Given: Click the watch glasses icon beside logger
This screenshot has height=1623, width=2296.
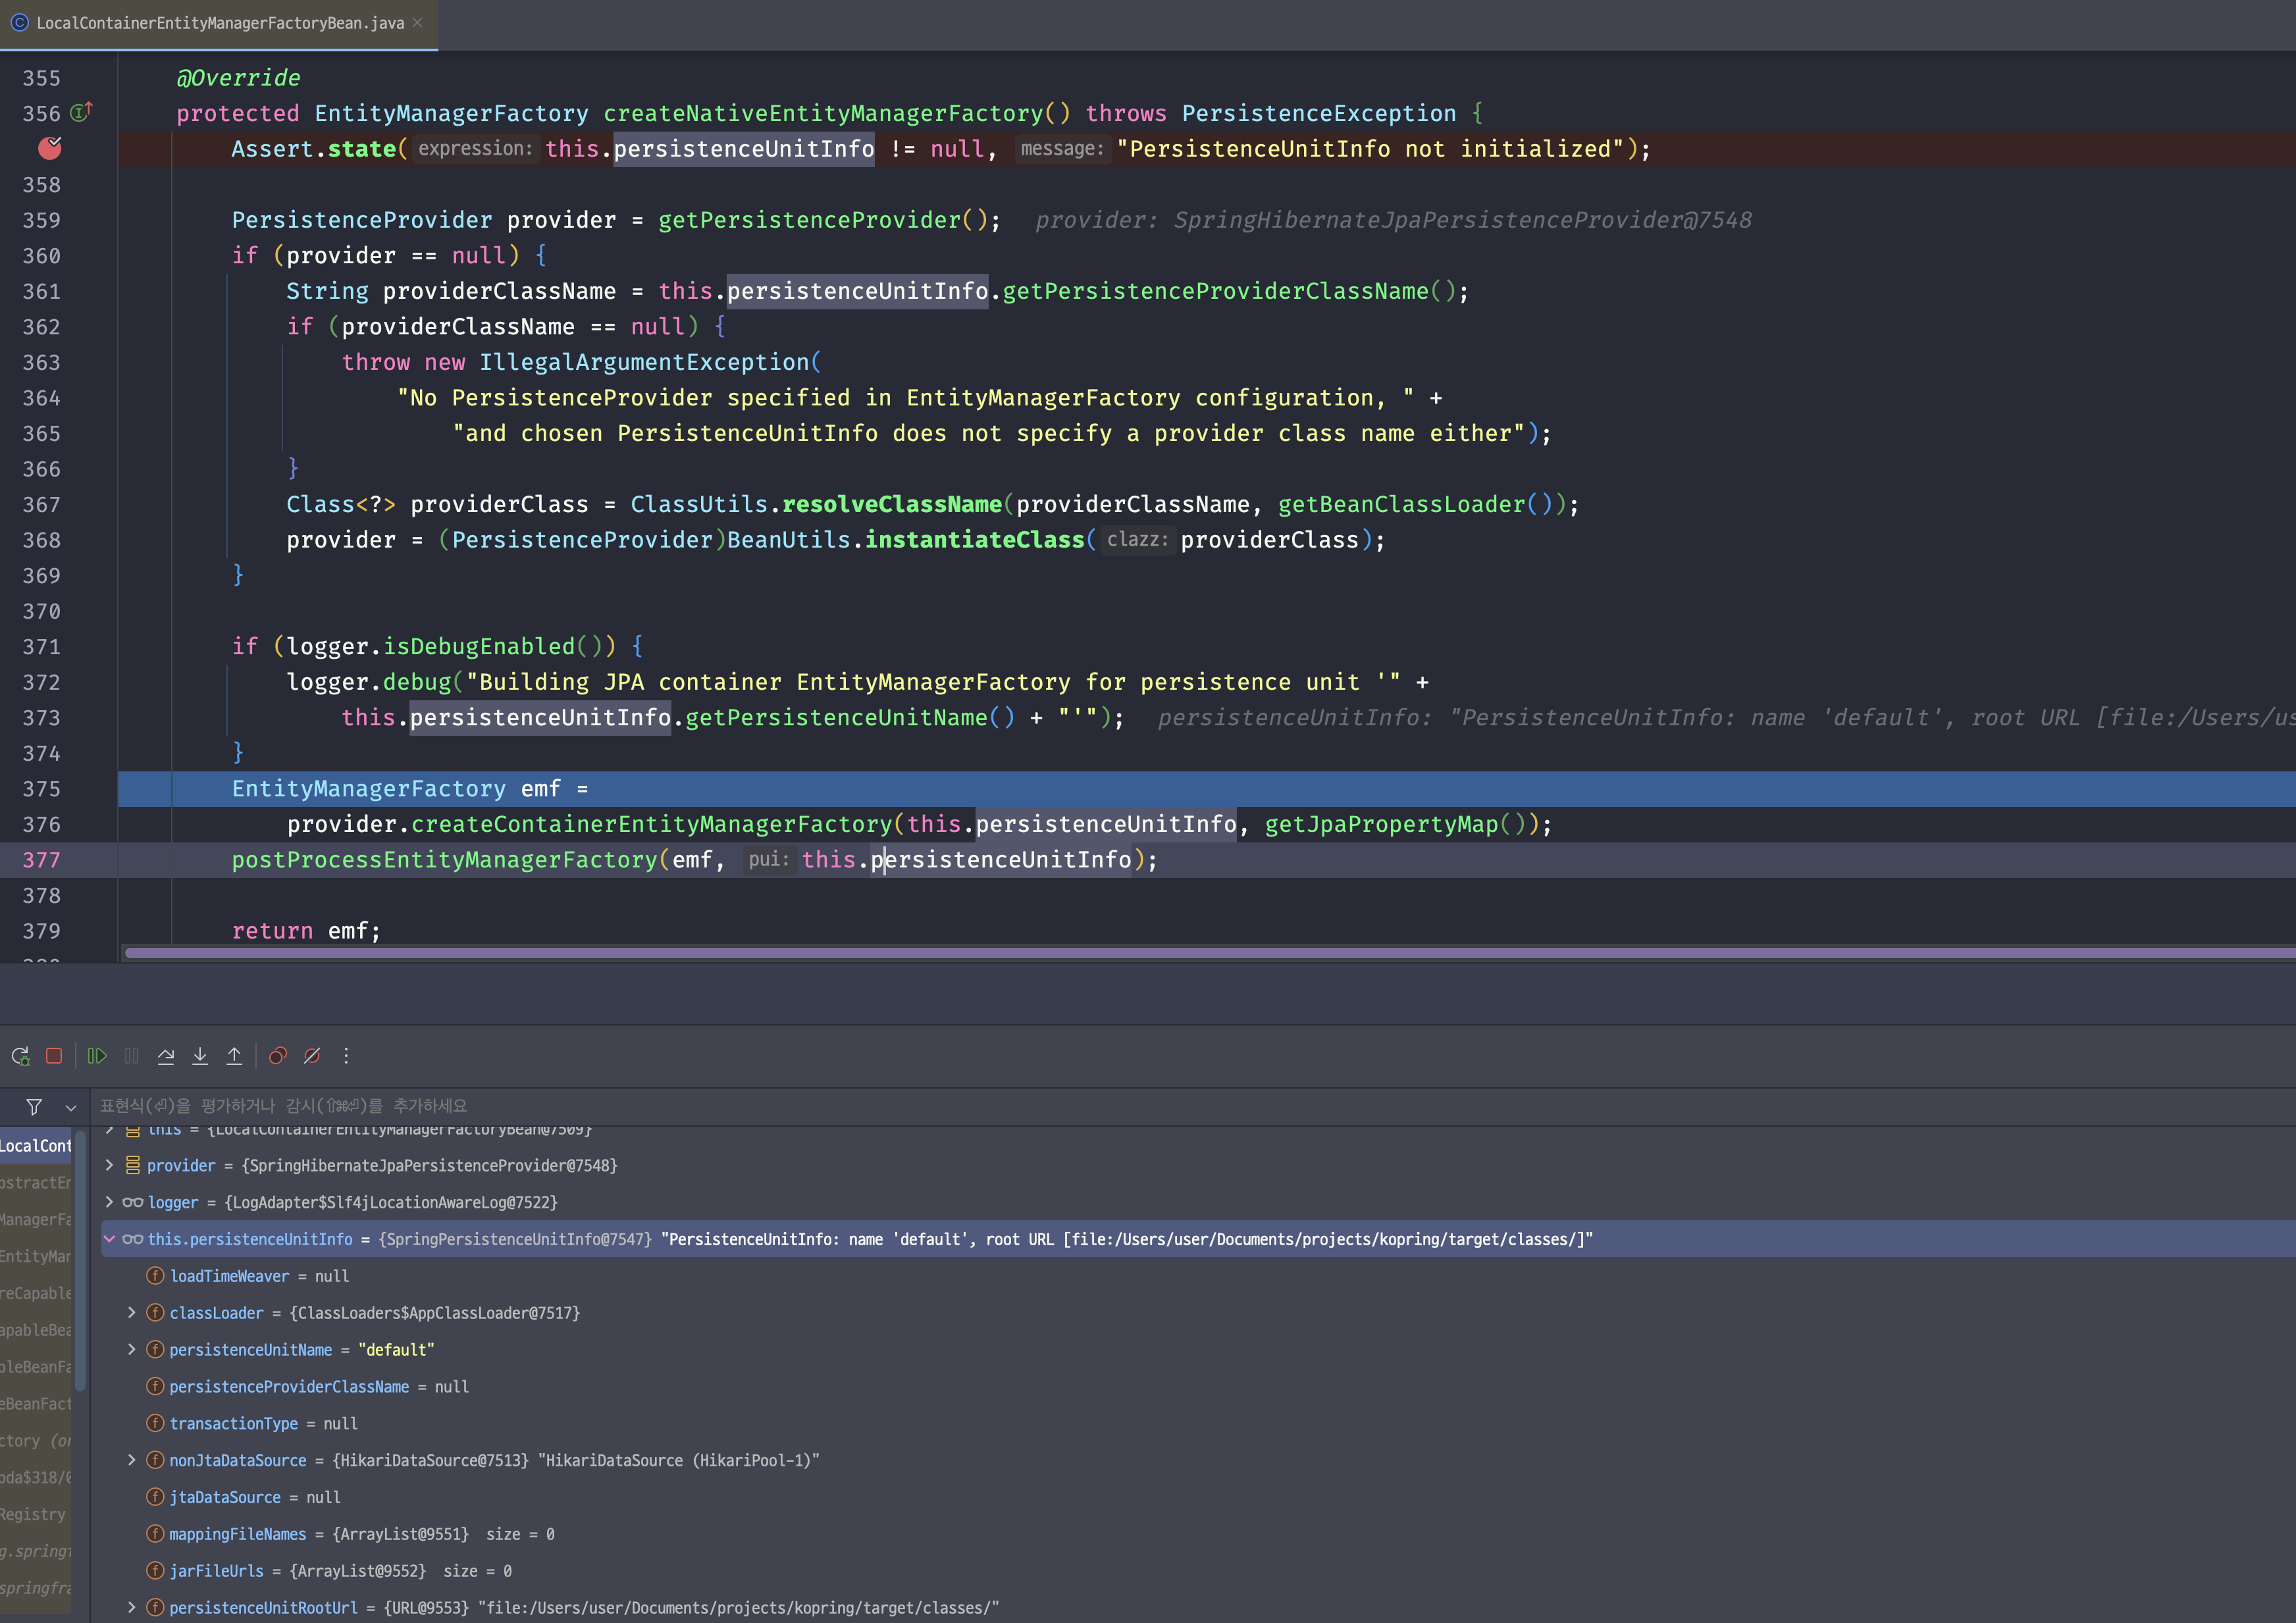Looking at the screenshot, I should point(132,1202).
